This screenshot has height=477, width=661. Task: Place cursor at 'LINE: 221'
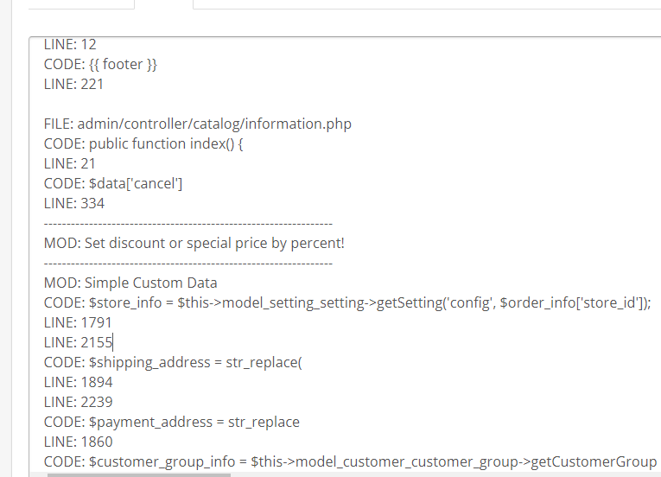click(73, 84)
